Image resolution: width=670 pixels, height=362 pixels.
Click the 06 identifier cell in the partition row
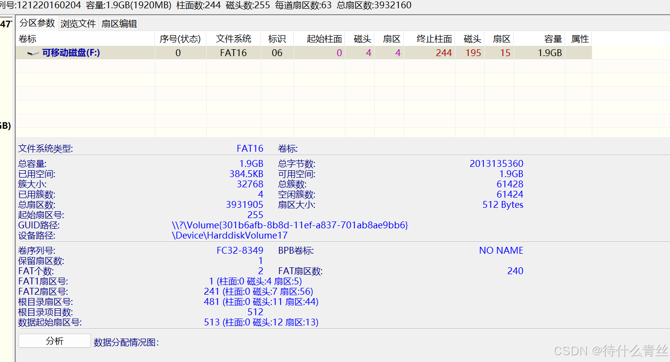click(x=277, y=53)
